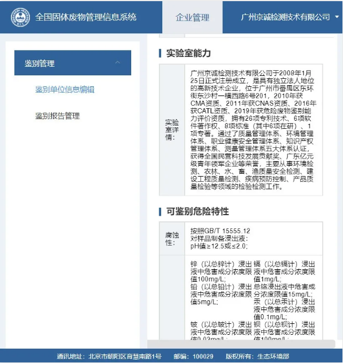Click the 铅（以总铅计）leaching limit text
This screenshot has width=343, height=363.
(x=221, y=294)
